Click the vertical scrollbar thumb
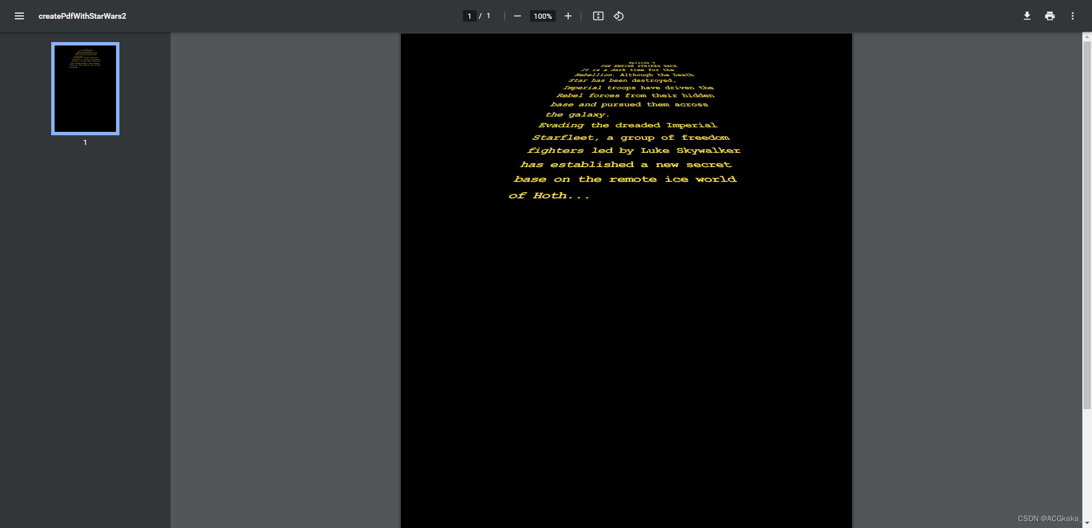The height and width of the screenshot is (528, 1092). [1087, 225]
